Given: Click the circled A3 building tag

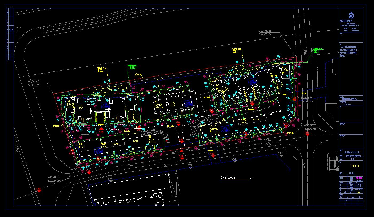Looking at the screenshot, I should [227, 89].
